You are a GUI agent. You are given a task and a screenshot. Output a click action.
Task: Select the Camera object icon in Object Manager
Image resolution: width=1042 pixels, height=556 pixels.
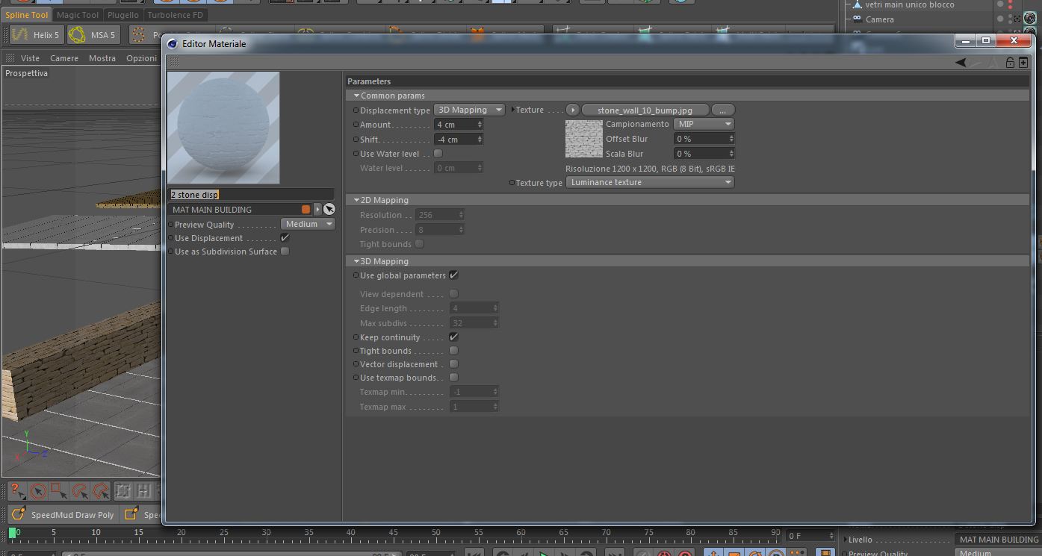857,19
